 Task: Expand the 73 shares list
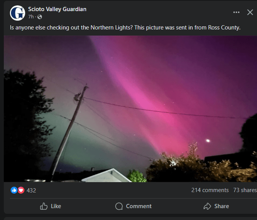coord(245,190)
